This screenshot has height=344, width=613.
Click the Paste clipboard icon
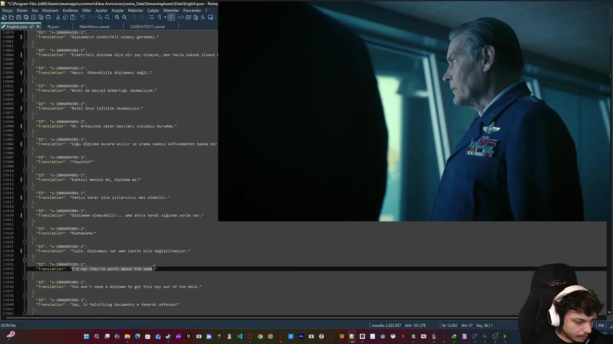(73, 17)
